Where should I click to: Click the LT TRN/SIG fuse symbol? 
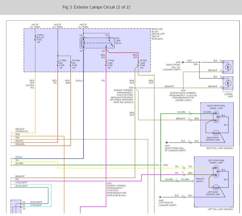tap(58, 64)
